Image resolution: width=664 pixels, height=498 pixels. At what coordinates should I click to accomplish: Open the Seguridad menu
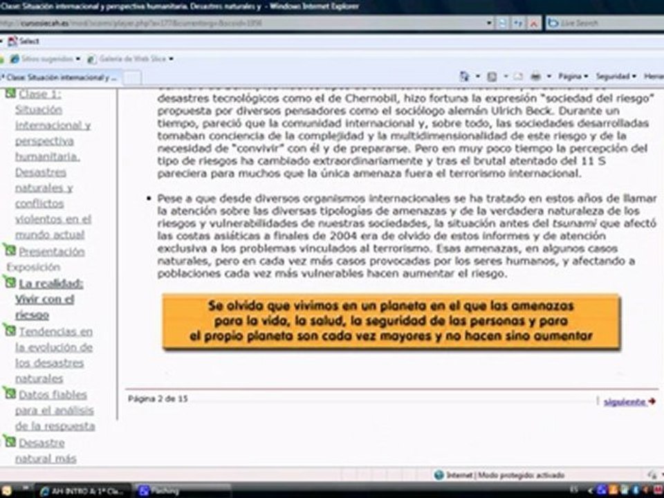click(616, 76)
